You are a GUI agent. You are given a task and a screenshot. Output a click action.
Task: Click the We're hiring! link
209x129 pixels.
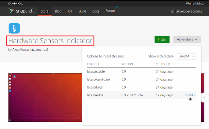(195, 3)
